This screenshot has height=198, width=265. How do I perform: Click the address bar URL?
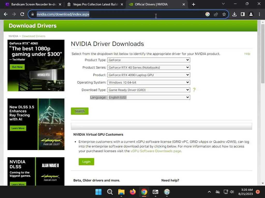coord(63,14)
